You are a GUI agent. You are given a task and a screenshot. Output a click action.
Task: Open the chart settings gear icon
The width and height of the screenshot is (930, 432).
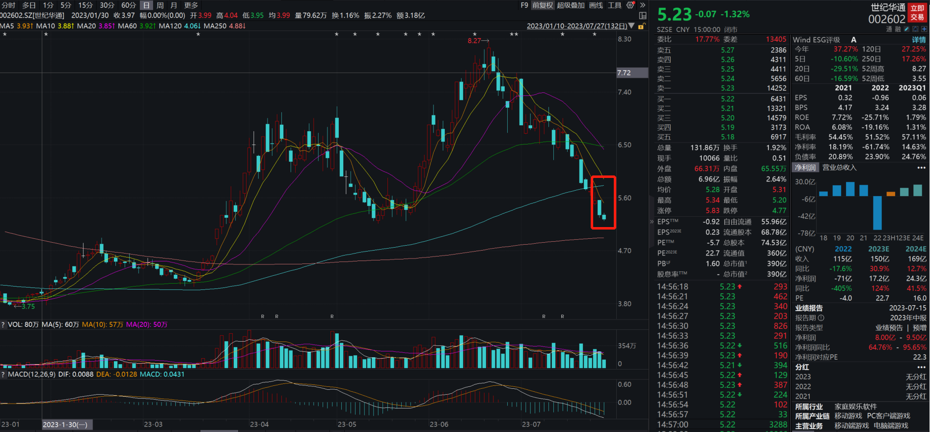[630, 5]
